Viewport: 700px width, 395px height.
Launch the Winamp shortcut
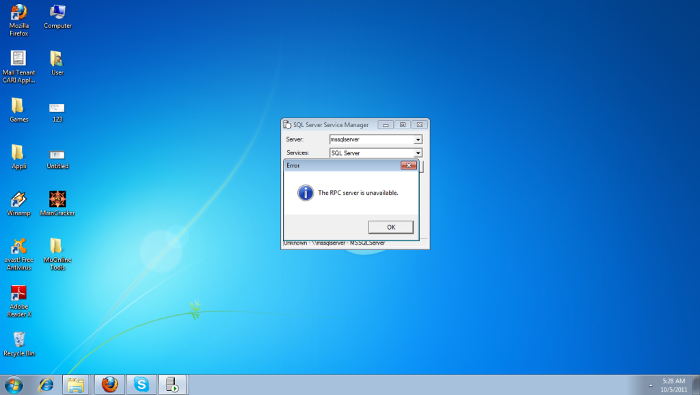[18, 204]
